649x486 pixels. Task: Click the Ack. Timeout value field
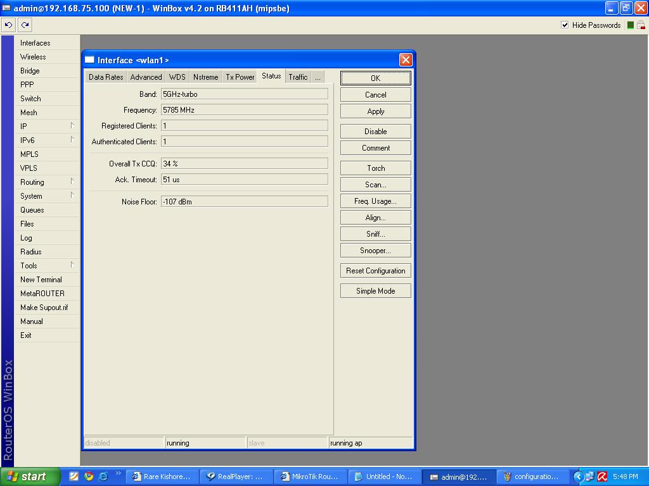click(x=244, y=179)
